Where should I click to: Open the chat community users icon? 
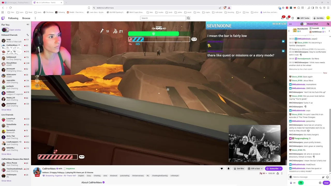[328, 24]
